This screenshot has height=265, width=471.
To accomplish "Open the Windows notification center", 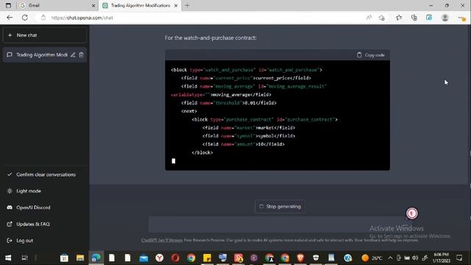I will point(459,258).
